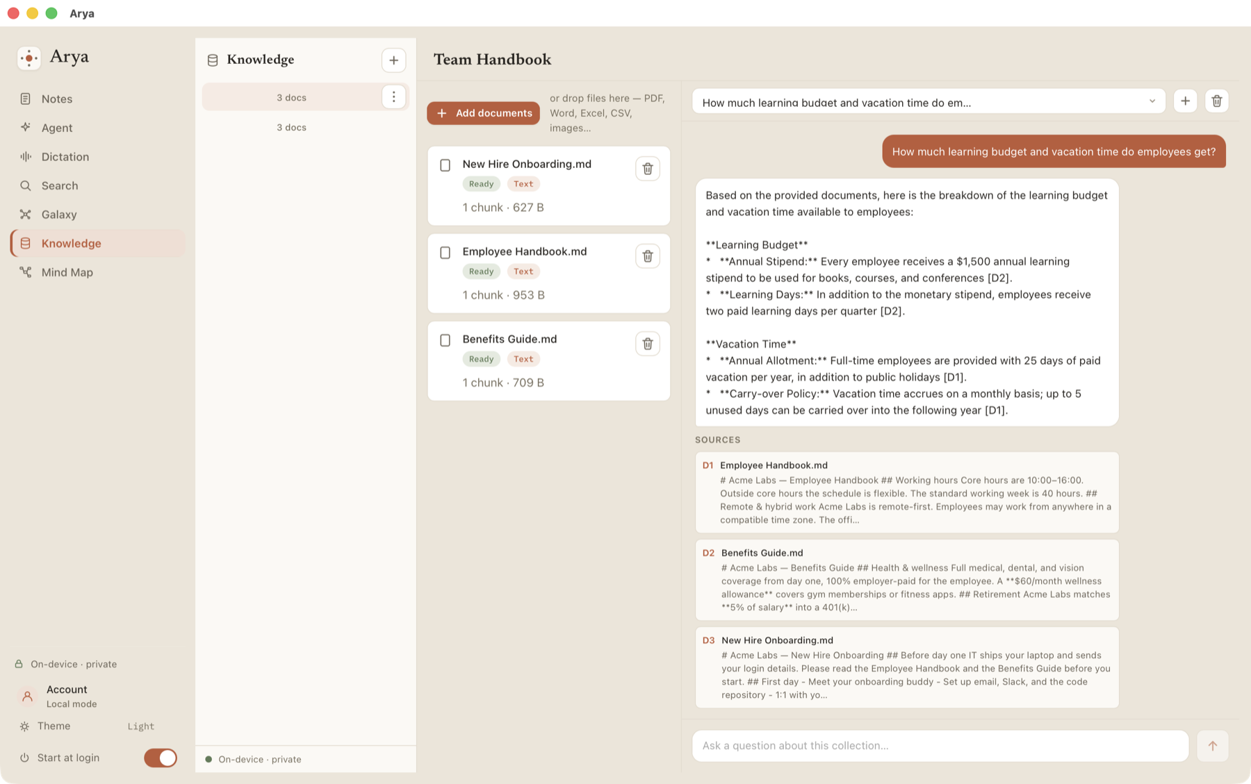
Task: Click the Dictation waveform icon
Action: pos(26,157)
